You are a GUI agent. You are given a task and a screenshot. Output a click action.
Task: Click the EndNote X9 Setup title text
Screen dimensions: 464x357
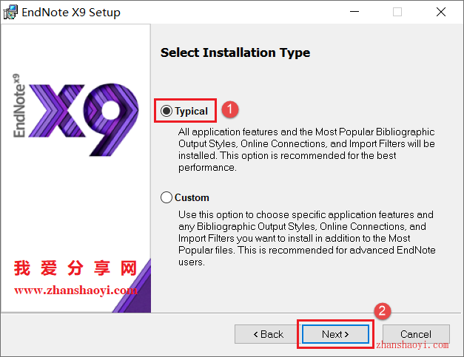(x=71, y=13)
